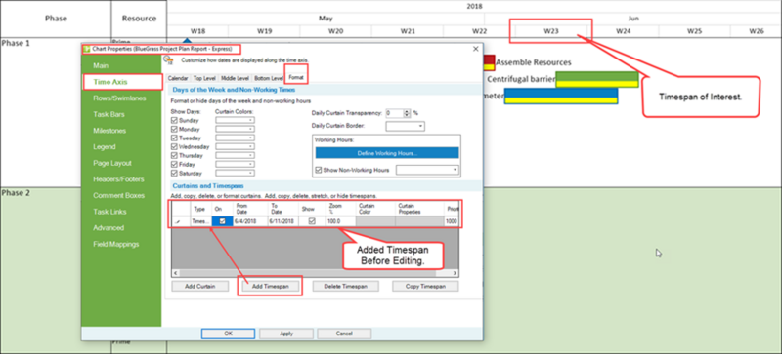The image size is (782, 354).
Task: Click the grid's right scroll arrow
Action: (455, 273)
